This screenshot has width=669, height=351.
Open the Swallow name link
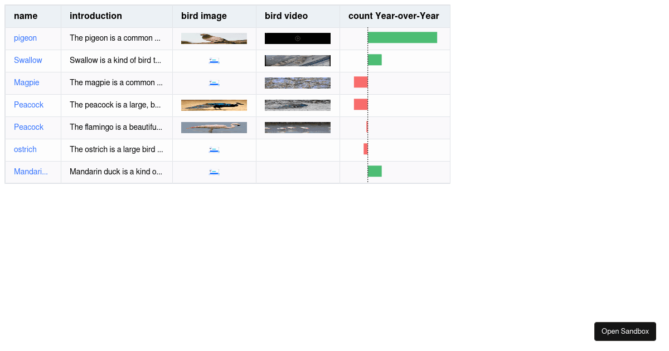point(28,60)
